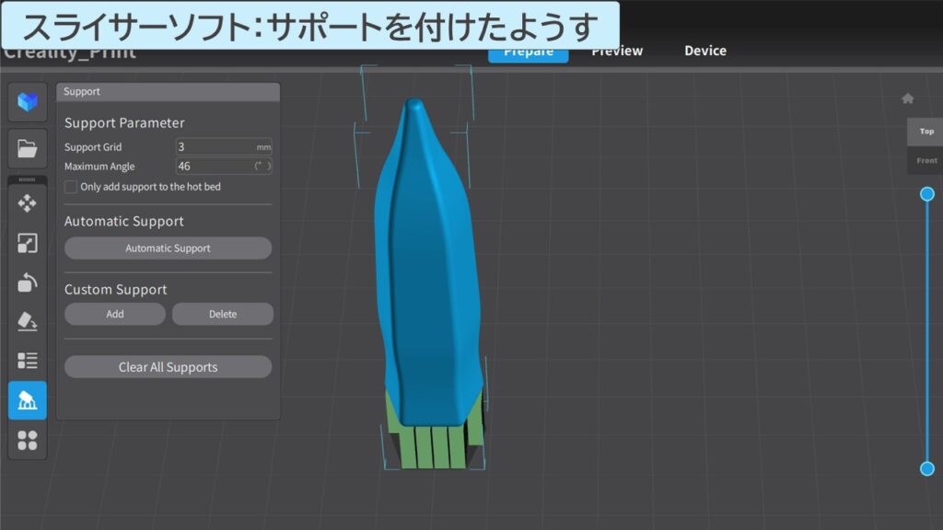Image resolution: width=943 pixels, height=530 pixels.
Task: Click Clear All Supports
Action: pyautogui.click(x=168, y=366)
